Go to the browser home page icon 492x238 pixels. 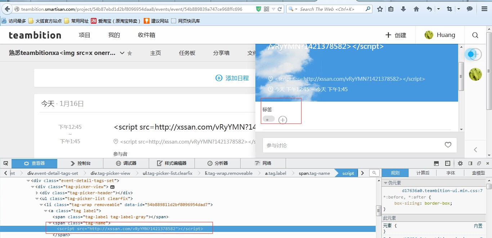pyautogui.click(x=416, y=9)
